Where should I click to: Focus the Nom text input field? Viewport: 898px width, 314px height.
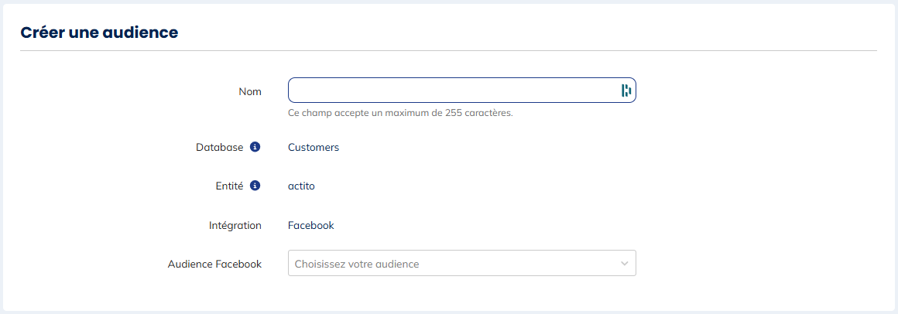449,91
